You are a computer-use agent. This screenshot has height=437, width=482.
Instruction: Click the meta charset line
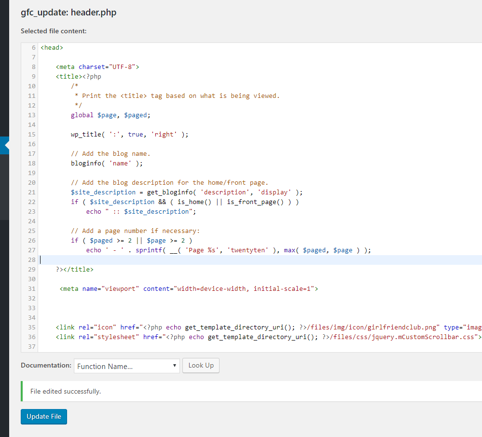pos(97,67)
